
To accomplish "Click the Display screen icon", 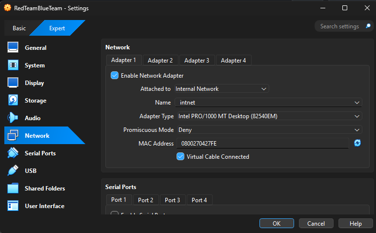I will pos(13,83).
